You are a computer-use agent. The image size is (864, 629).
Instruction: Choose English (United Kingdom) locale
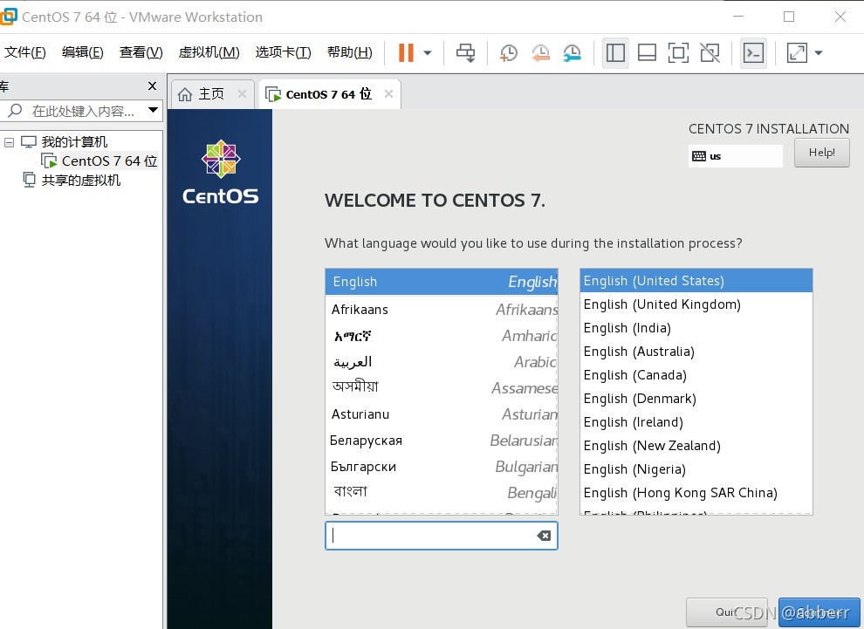coord(696,304)
